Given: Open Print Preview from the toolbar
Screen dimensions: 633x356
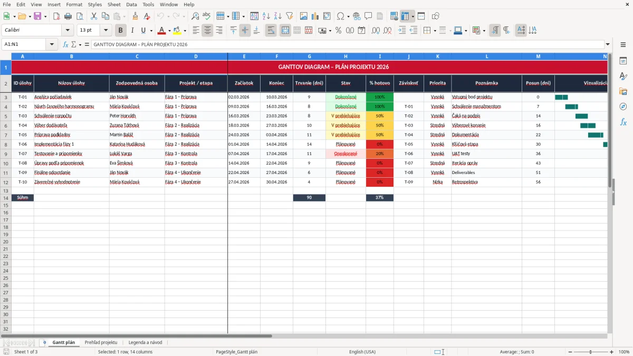Looking at the screenshot, I should [79, 16].
